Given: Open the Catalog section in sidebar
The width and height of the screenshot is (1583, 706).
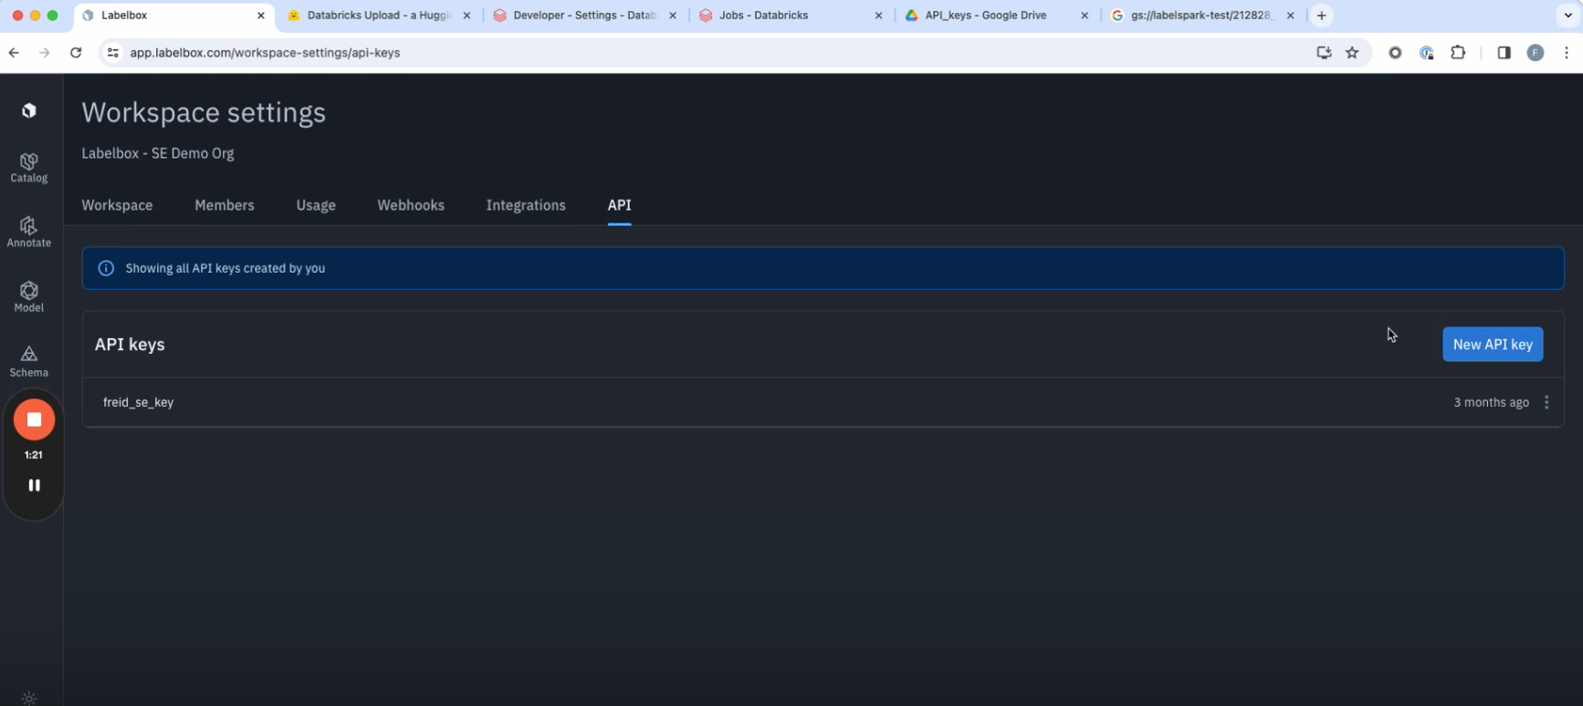Looking at the screenshot, I should pos(29,167).
